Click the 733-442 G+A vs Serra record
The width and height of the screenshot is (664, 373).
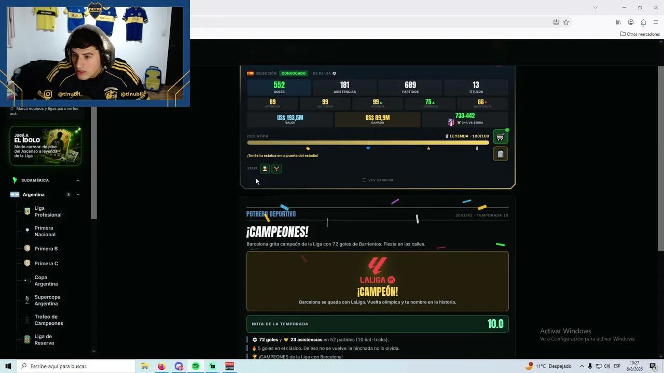click(x=465, y=120)
